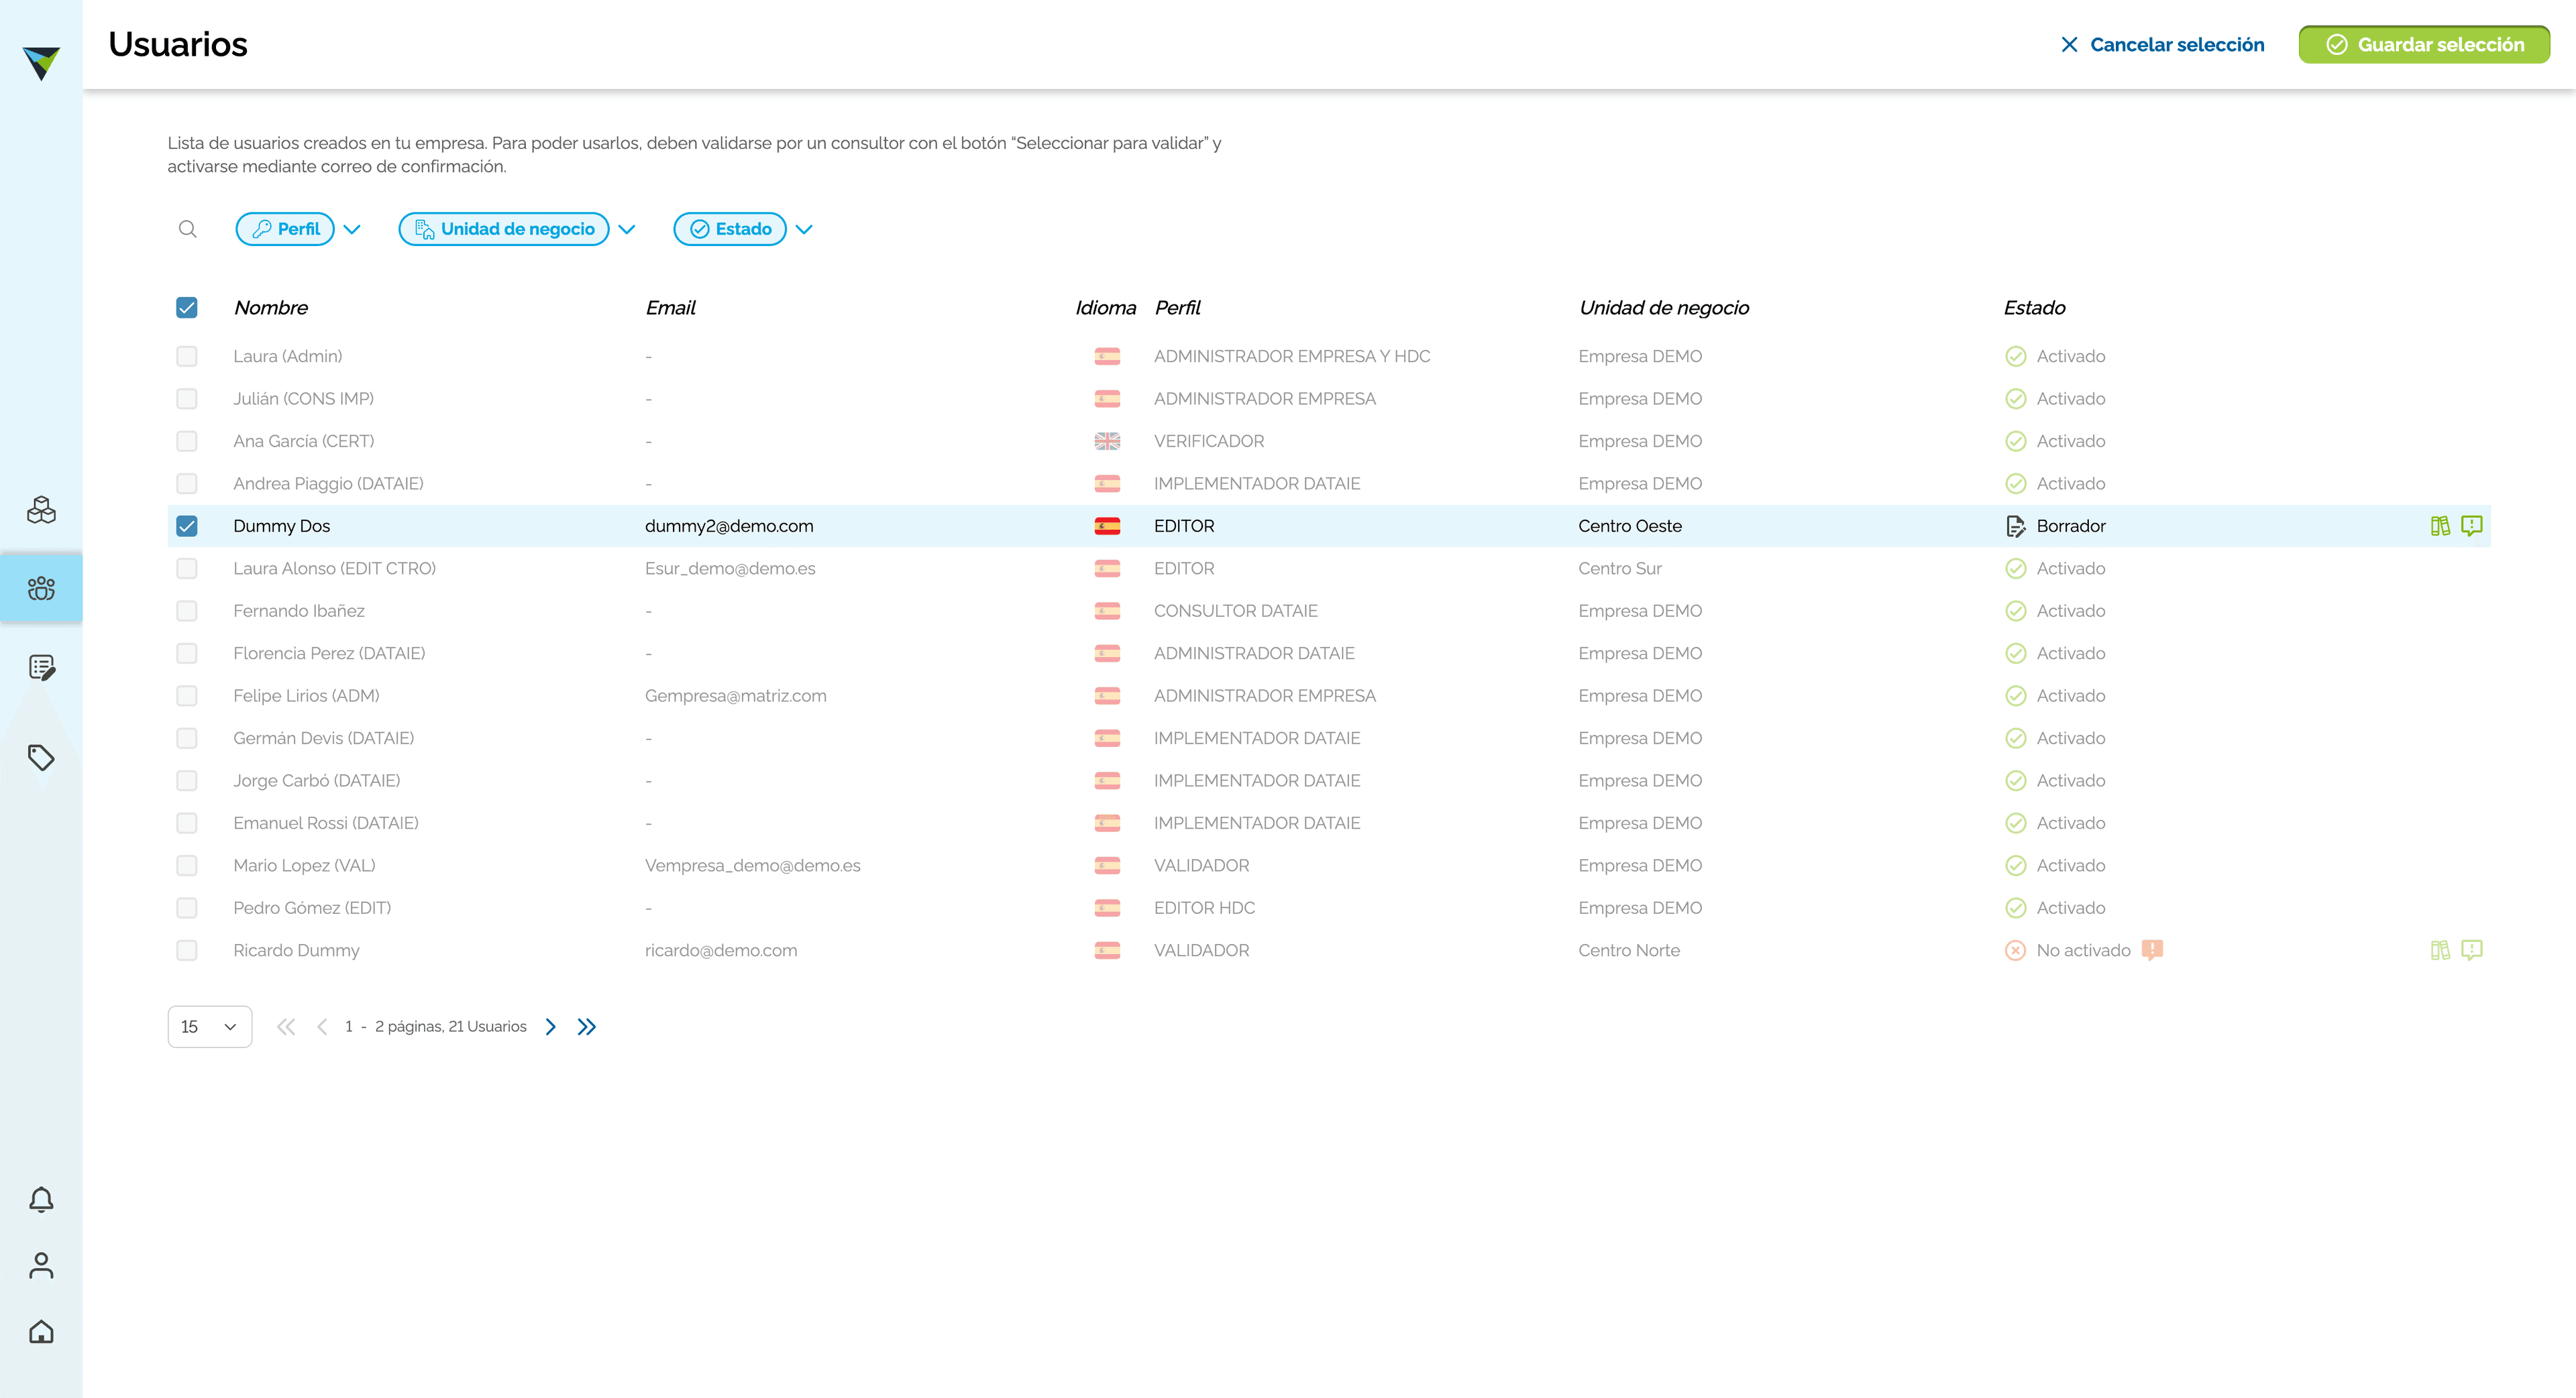Click the Borrador status on Dummy Dos row
Image resolution: width=2576 pixels, height=1398 pixels.
pos(2055,526)
